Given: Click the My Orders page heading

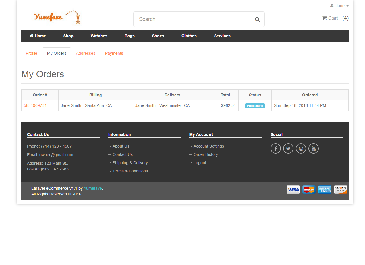Looking at the screenshot, I should pyautogui.click(x=43, y=74).
